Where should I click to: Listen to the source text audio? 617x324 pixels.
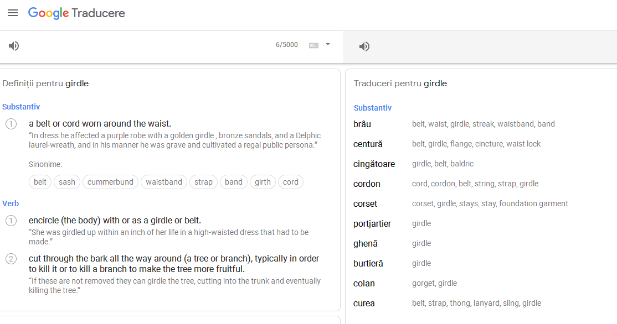pyautogui.click(x=14, y=46)
